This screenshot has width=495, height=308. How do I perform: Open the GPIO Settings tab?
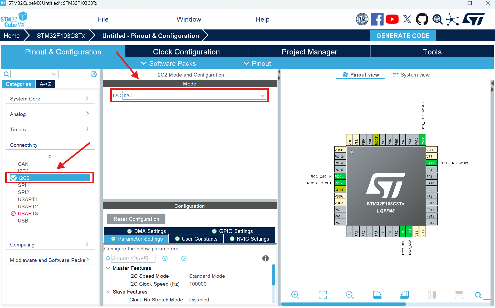point(232,231)
